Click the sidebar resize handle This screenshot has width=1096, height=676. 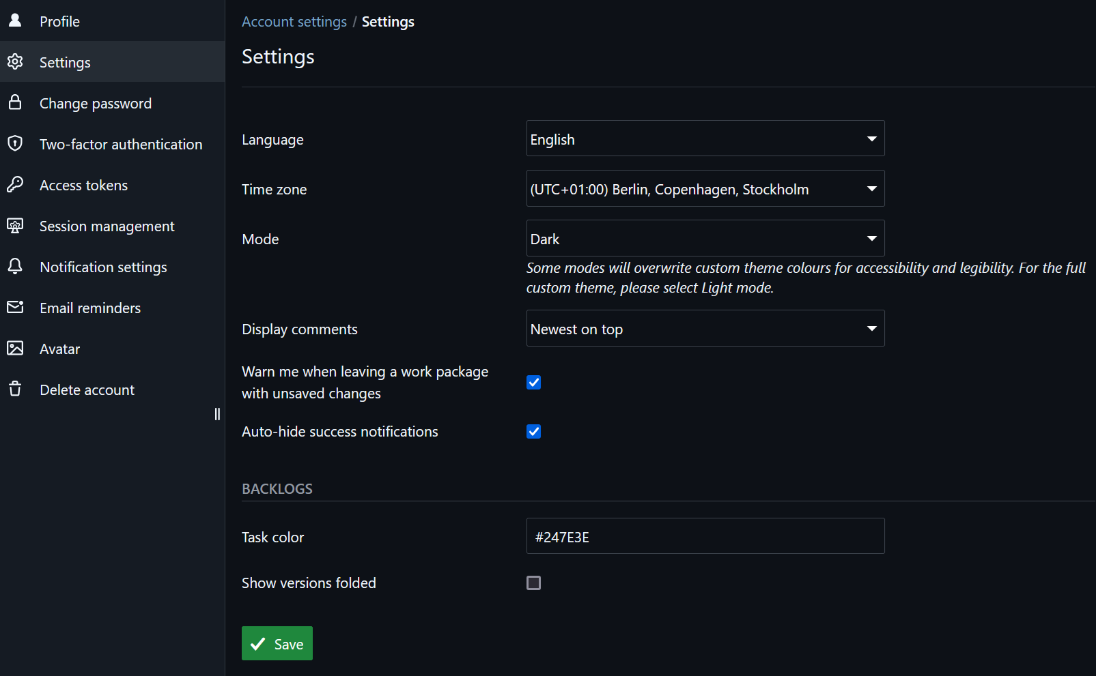pyautogui.click(x=217, y=414)
